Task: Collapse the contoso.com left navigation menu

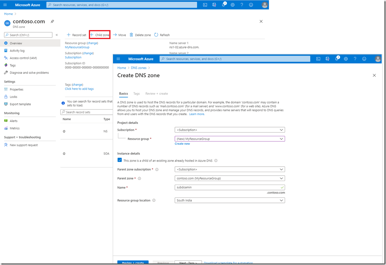Action: 56,35
